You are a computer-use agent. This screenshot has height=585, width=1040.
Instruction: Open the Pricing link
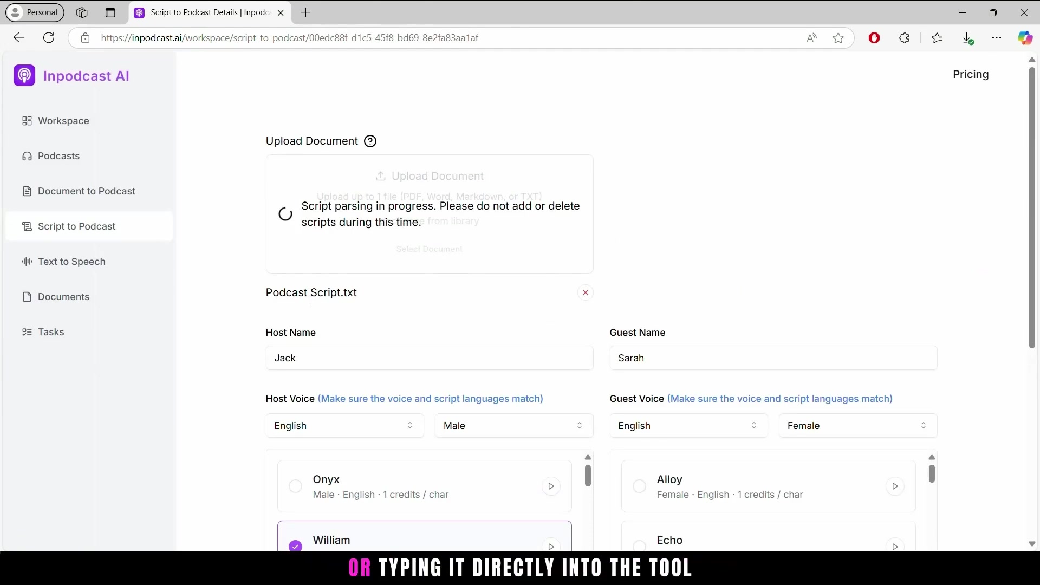click(x=971, y=74)
